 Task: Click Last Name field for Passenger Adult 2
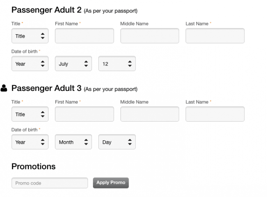(x=215, y=36)
